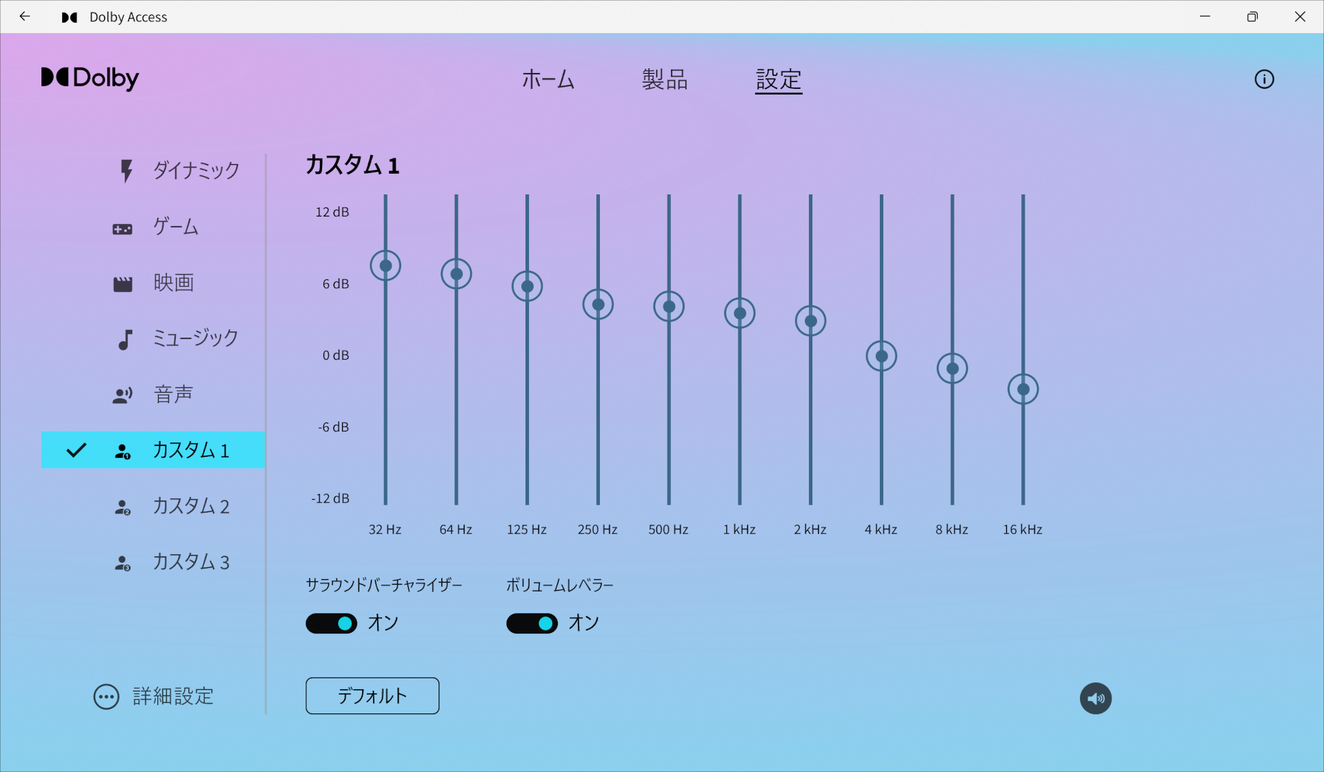
Task: Open the 製品 tab
Action: click(665, 79)
